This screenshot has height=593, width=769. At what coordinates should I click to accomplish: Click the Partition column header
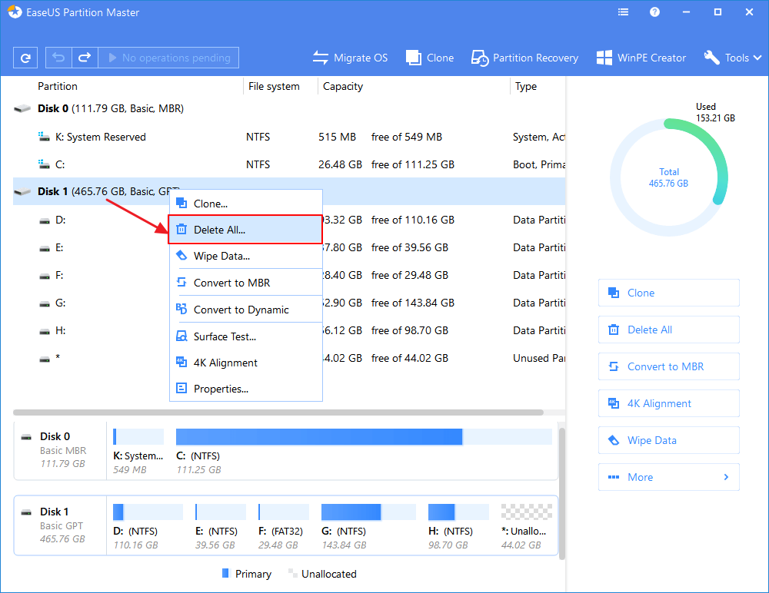(x=58, y=86)
